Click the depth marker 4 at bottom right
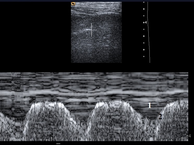The width and height of the screenshot is (194, 145). tap(189, 136)
